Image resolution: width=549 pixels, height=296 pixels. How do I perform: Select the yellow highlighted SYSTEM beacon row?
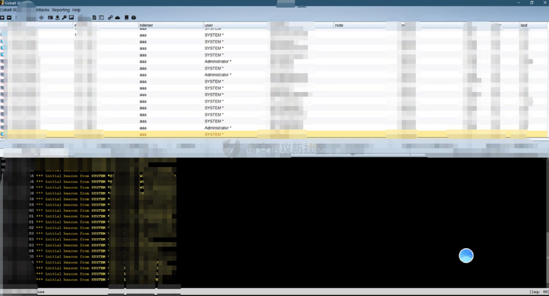[x=274, y=135]
